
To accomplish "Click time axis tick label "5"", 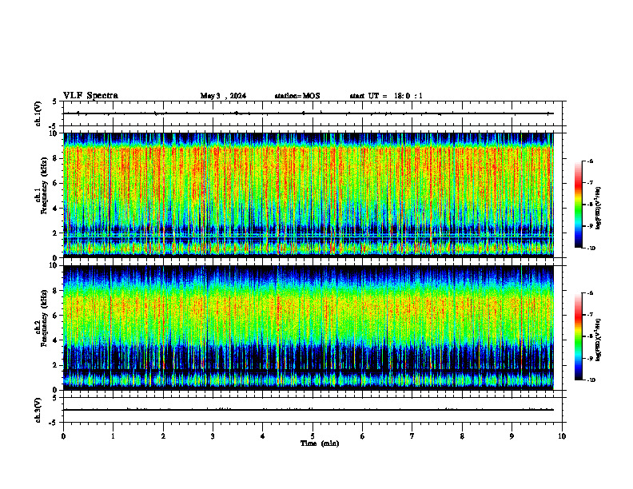I will point(313,436).
